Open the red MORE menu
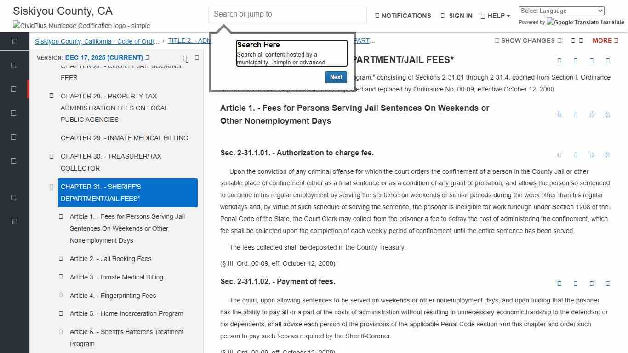 (605, 40)
